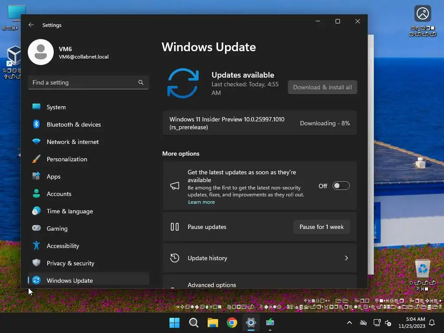The width and height of the screenshot is (444, 333).
Task: Click the large blue update sync icon
Action: click(183, 83)
